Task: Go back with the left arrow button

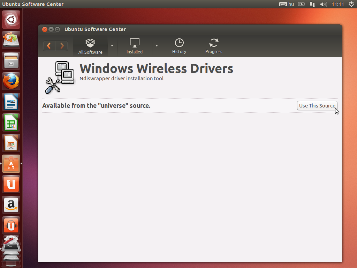Action: 49,46
